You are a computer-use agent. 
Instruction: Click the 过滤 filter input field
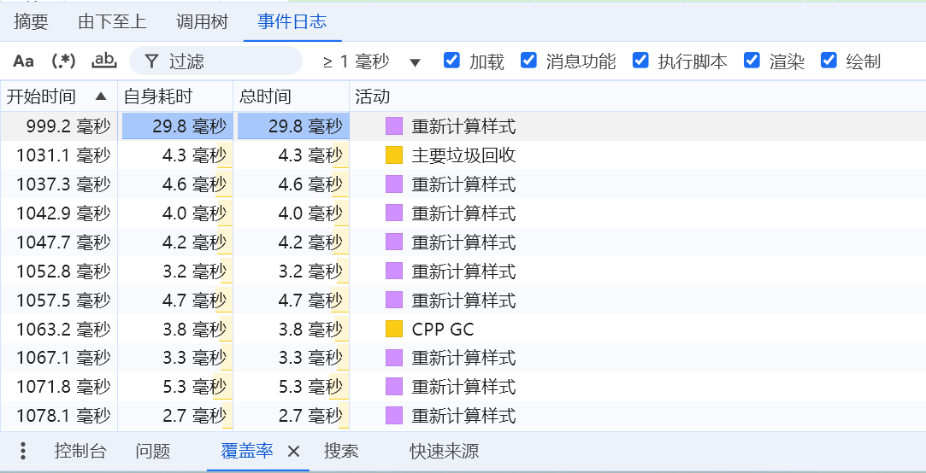[227, 61]
